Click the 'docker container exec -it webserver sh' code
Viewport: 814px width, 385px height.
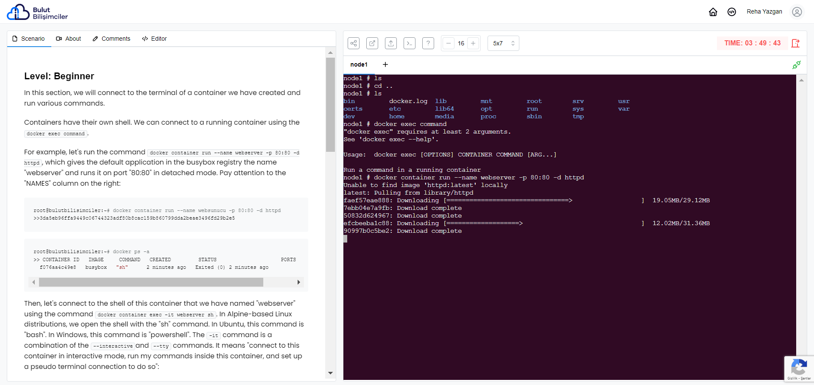[x=156, y=315]
